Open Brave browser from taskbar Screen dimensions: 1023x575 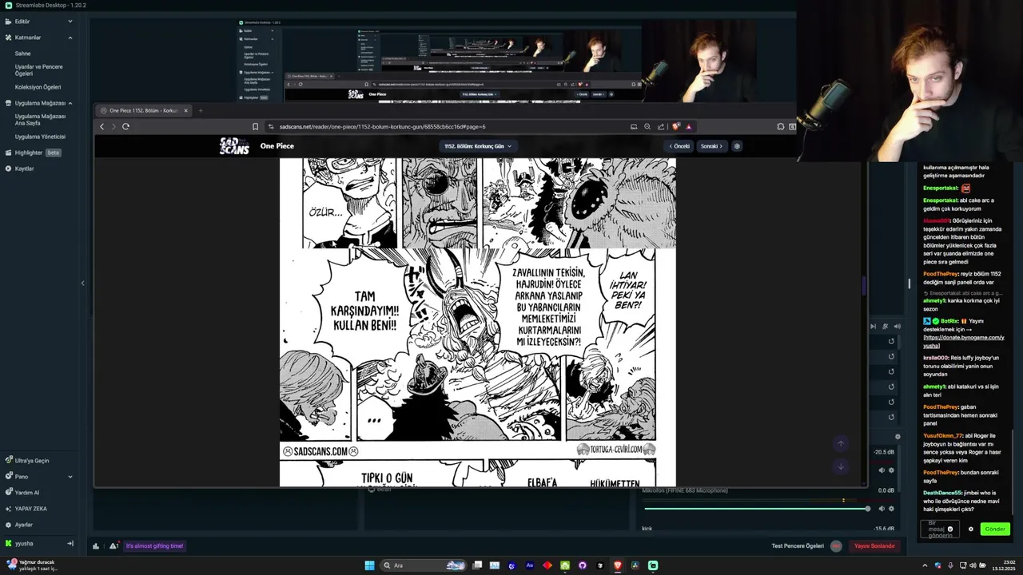point(617,565)
